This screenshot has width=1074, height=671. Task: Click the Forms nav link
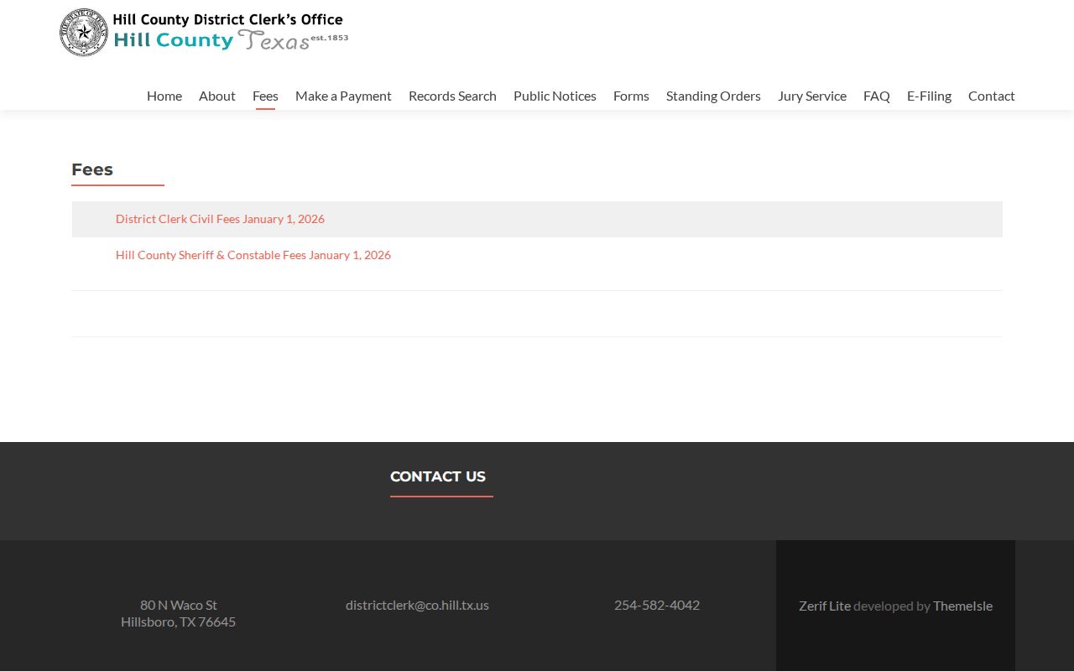[x=631, y=96]
